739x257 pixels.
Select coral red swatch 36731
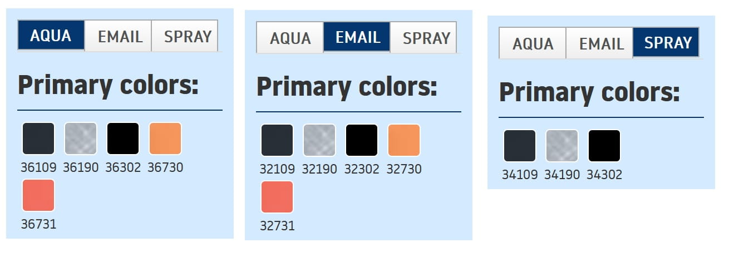[x=38, y=195]
